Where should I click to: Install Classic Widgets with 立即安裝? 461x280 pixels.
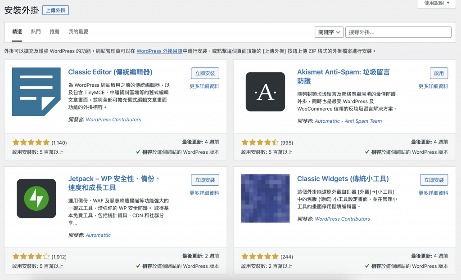[x=434, y=180]
